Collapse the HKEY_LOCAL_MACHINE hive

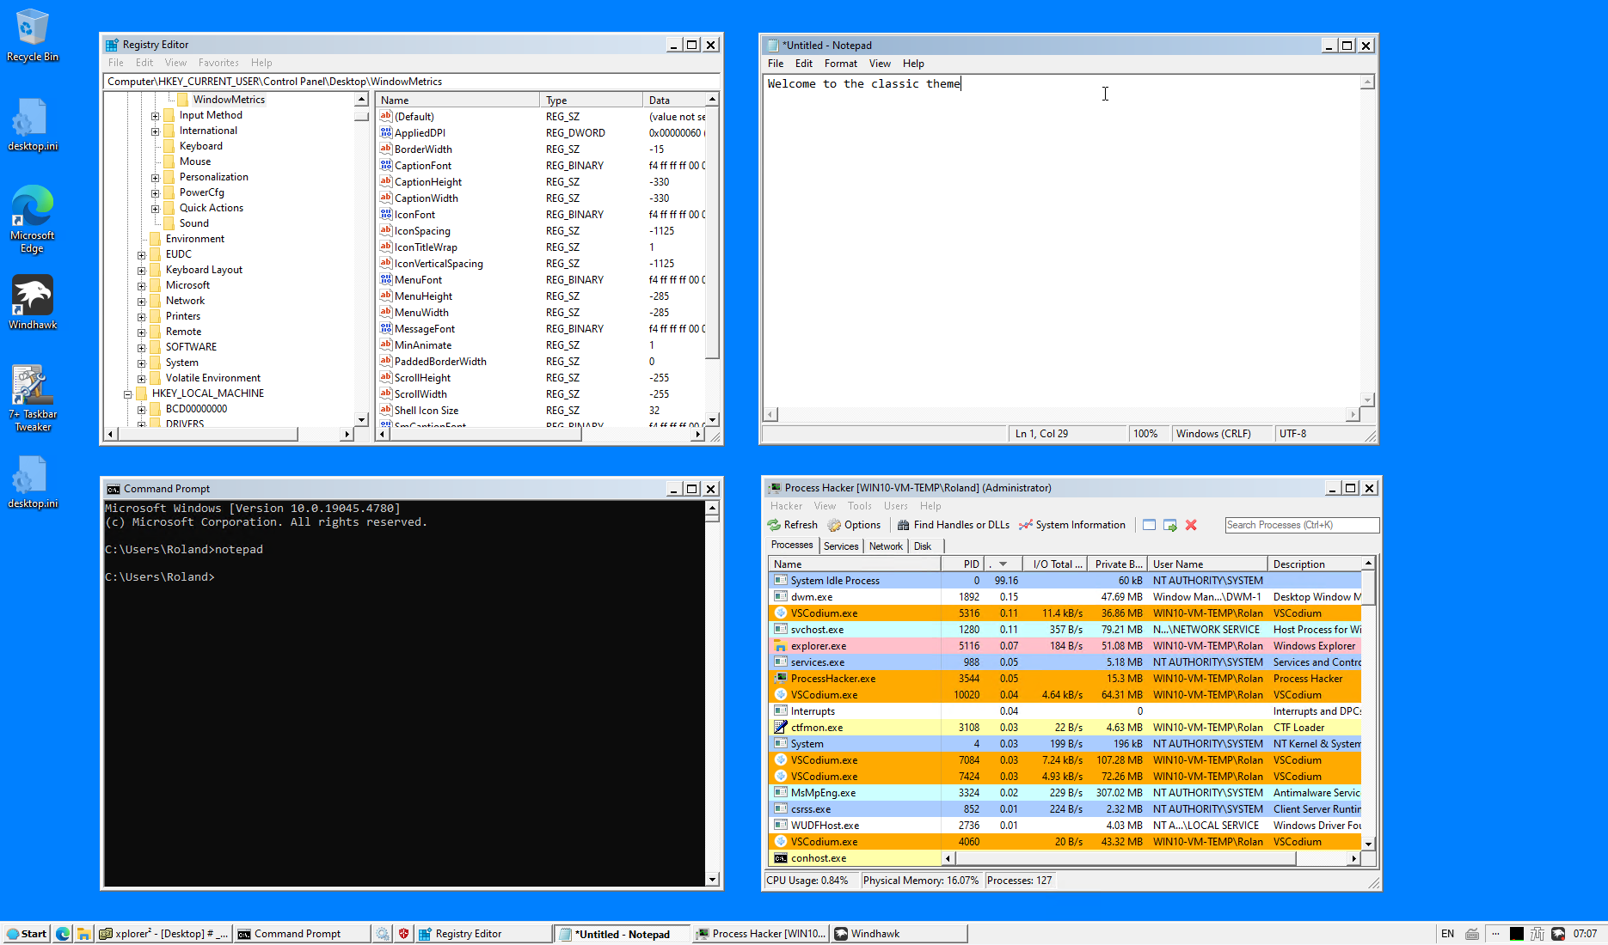point(127,393)
